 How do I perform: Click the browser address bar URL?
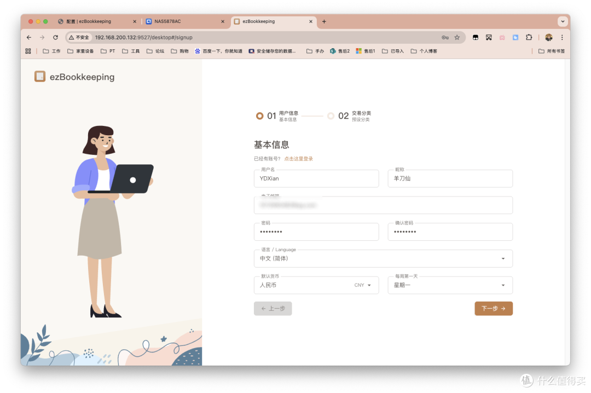click(143, 37)
